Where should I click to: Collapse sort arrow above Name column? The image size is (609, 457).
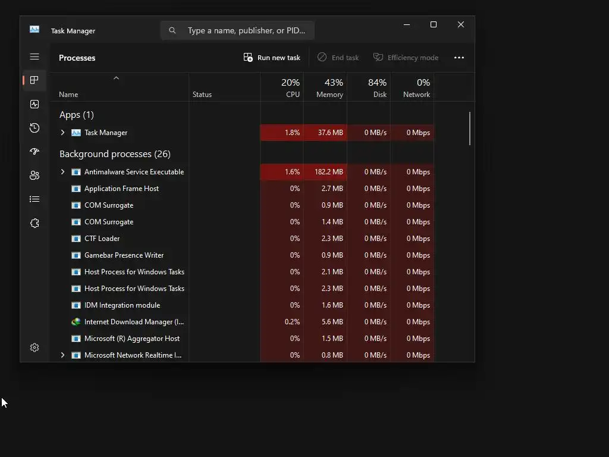click(x=116, y=78)
